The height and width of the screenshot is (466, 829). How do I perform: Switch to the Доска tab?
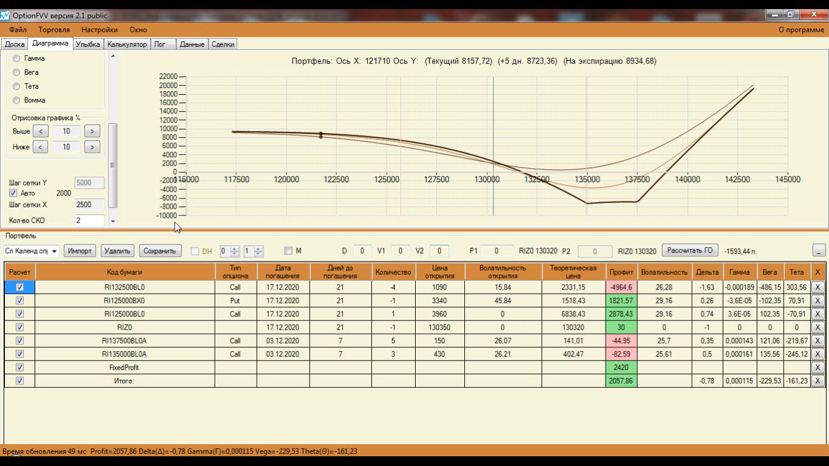(15, 44)
